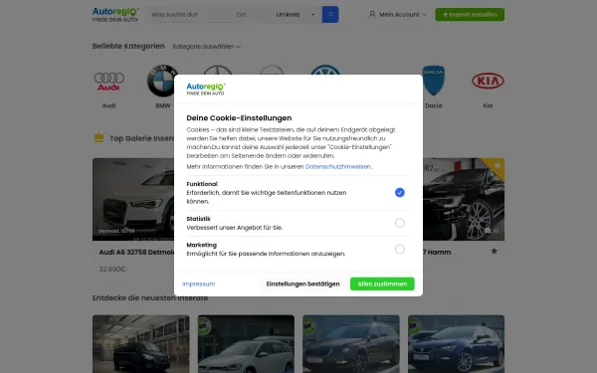Image resolution: width=597 pixels, height=373 pixels.
Task: Select the Kia brand logo
Action: pos(488,81)
